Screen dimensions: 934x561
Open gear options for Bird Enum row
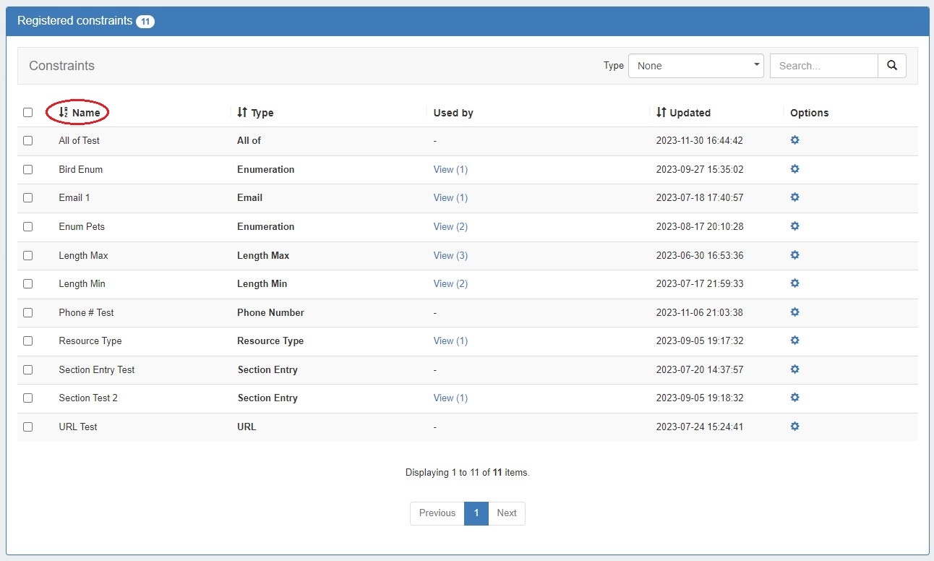point(794,169)
